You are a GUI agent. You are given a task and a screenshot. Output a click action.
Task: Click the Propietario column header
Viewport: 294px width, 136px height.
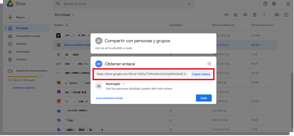pyautogui.click(x=176, y=25)
